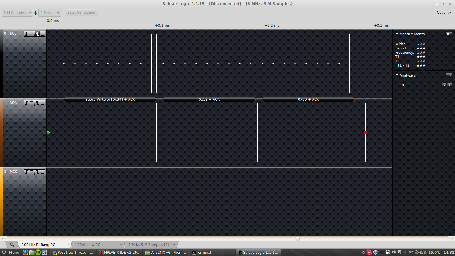Launch Firefox from the panel

coord(26,252)
